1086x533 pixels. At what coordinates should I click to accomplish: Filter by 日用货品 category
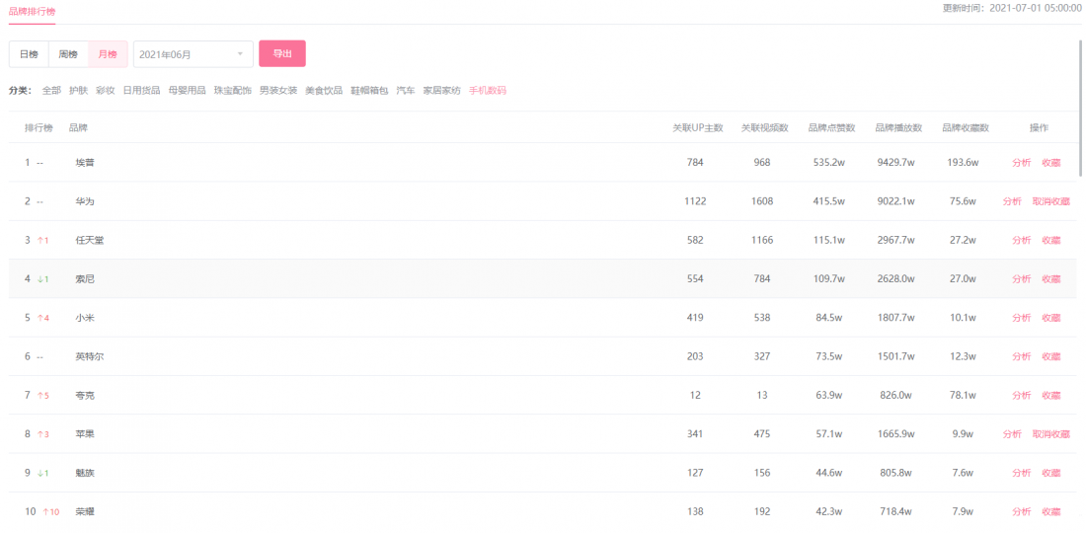[x=141, y=91]
